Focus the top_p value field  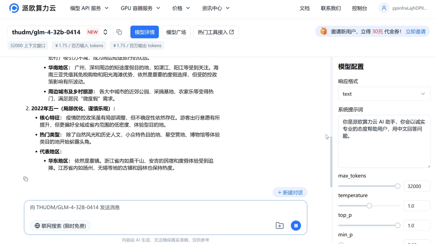pos(417,225)
